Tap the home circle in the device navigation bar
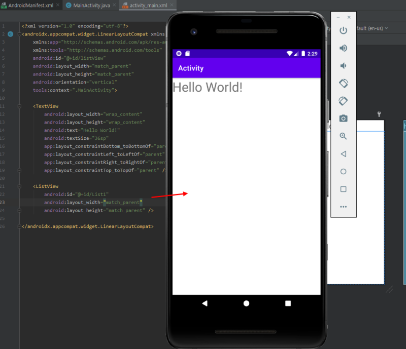The height and width of the screenshot is (349, 406). pos(246,302)
